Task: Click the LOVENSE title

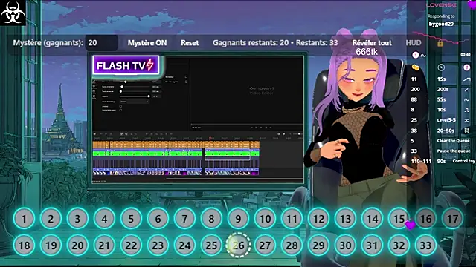Action: [x=441, y=5]
